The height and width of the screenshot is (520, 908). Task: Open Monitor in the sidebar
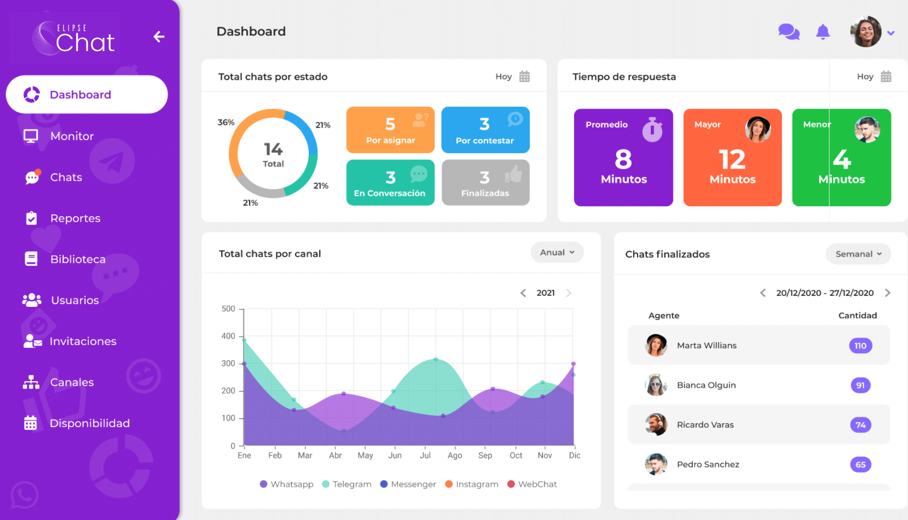(x=72, y=136)
